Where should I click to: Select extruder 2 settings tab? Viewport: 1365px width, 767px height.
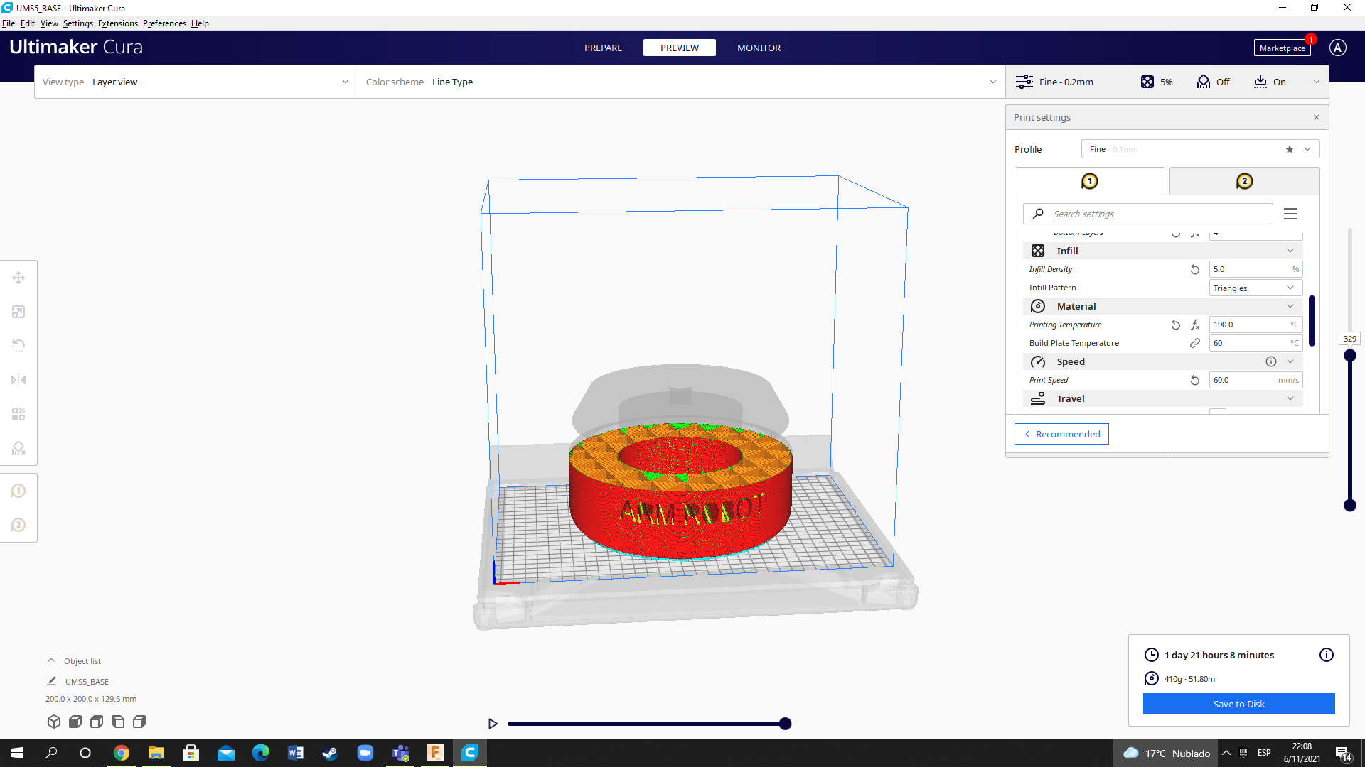1244,181
